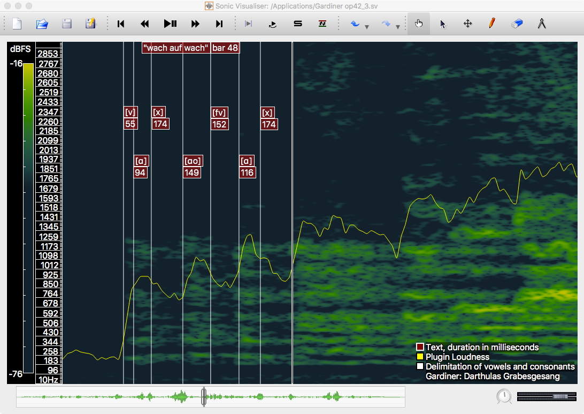The image size is (584, 414).
Task: Click the Rewind button
Action: click(144, 24)
